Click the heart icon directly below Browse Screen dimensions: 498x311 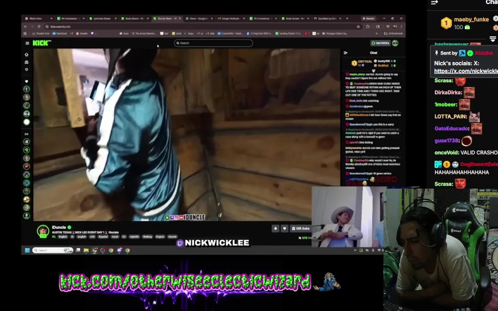[x=27, y=69]
